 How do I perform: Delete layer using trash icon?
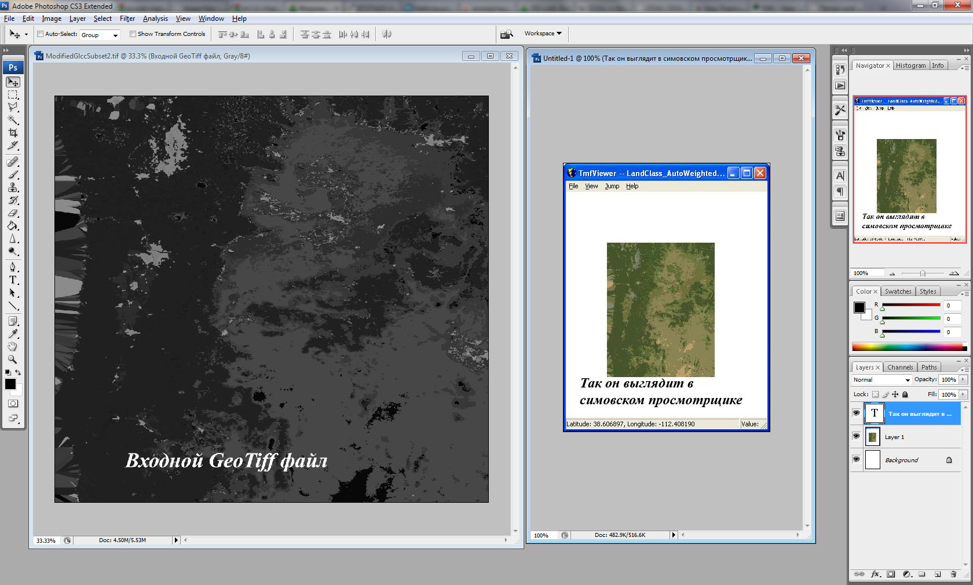pyautogui.click(x=953, y=574)
